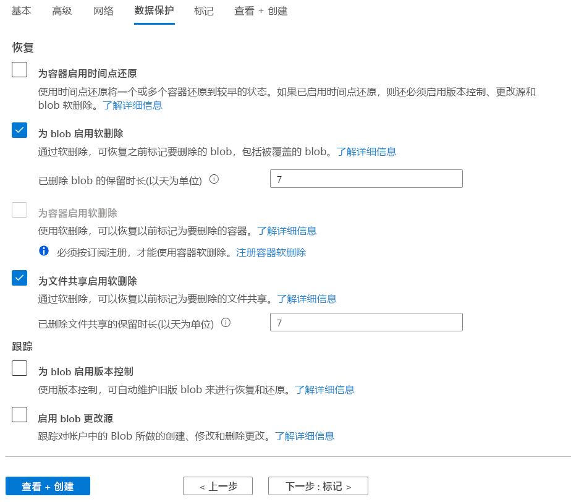Enable 为容器启用时间点还原 checkbox

click(19, 70)
